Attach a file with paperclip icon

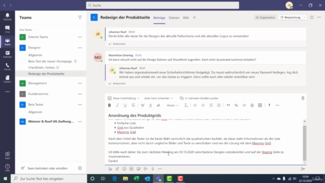coord(117,169)
